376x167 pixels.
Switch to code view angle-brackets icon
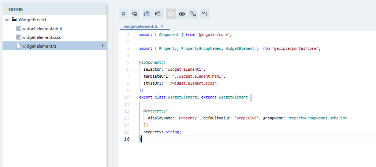pos(171,14)
